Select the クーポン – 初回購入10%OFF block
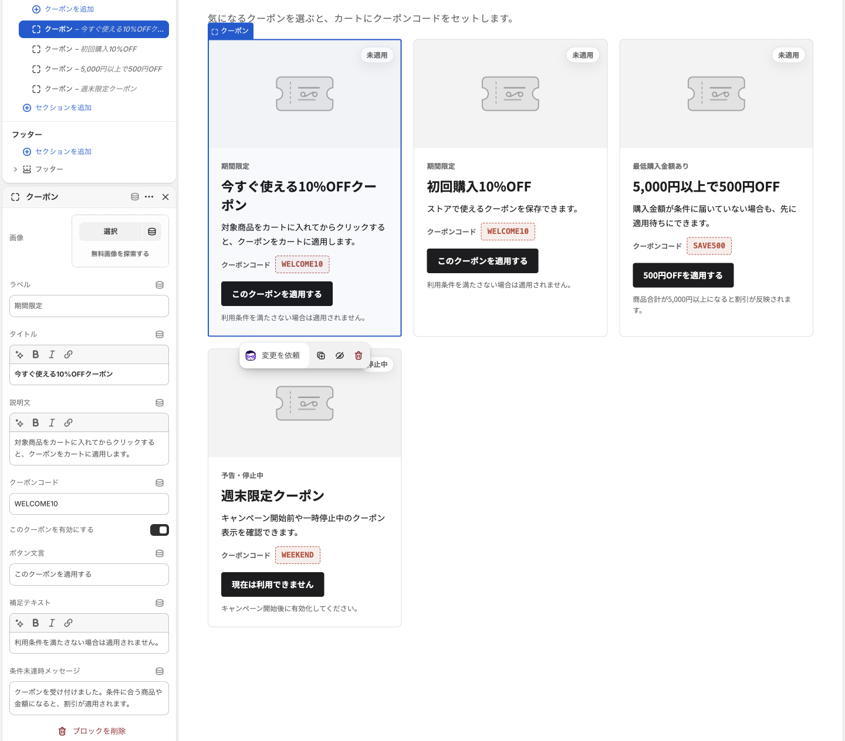The width and height of the screenshot is (845, 741). click(94, 49)
